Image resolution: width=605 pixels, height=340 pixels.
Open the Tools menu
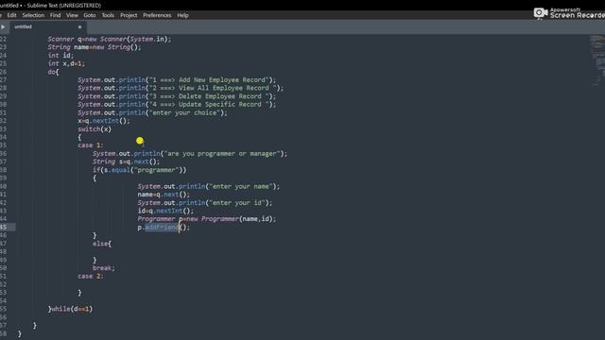click(108, 15)
